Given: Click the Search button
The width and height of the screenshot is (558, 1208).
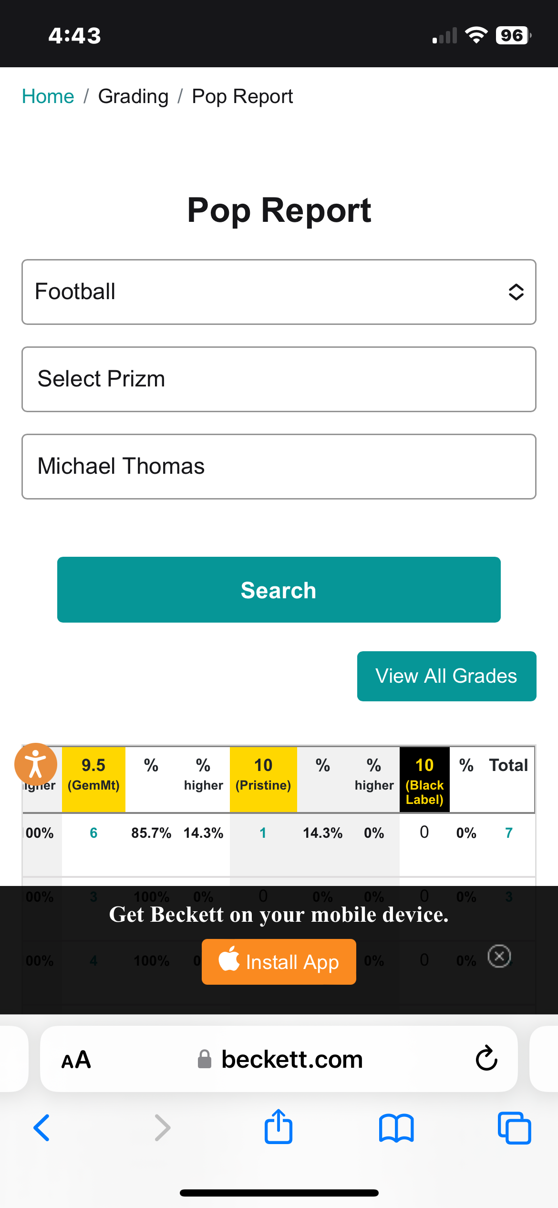Looking at the screenshot, I should [279, 590].
